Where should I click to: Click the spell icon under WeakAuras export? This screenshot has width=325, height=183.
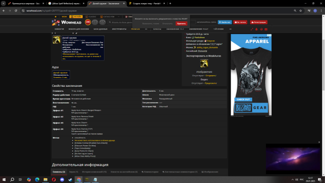point(204,64)
